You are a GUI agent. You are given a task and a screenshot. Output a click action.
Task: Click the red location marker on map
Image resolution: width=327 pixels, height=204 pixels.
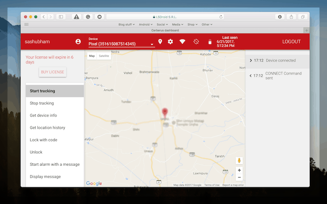click(x=165, y=113)
